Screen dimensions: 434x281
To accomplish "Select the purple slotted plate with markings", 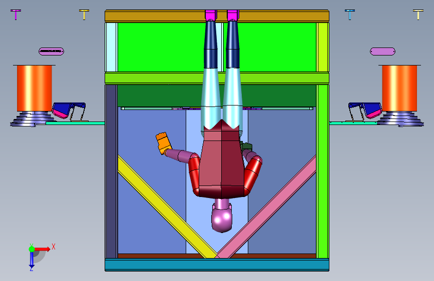I will coord(51,51).
